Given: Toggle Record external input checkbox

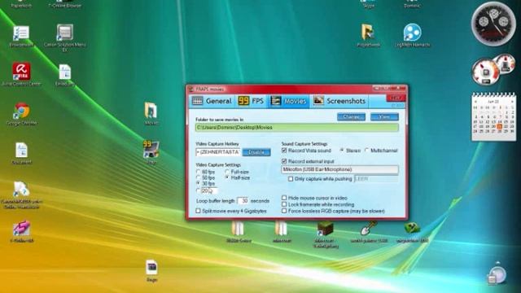Looking at the screenshot, I should (284, 161).
